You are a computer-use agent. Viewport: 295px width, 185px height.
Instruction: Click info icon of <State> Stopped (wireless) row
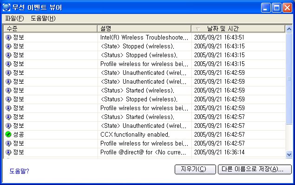point(8,46)
